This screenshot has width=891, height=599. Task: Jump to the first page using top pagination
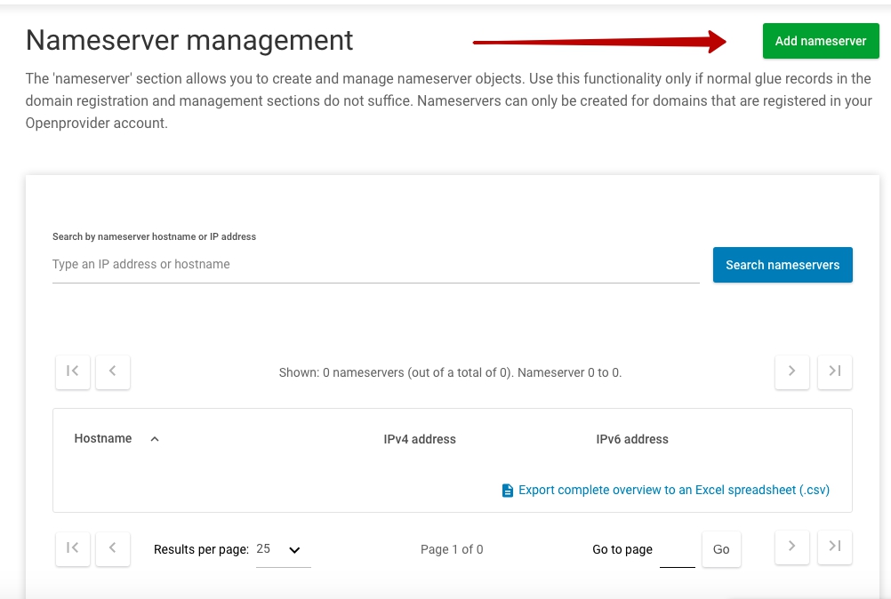pyautogui.click(x=72, y=371)
